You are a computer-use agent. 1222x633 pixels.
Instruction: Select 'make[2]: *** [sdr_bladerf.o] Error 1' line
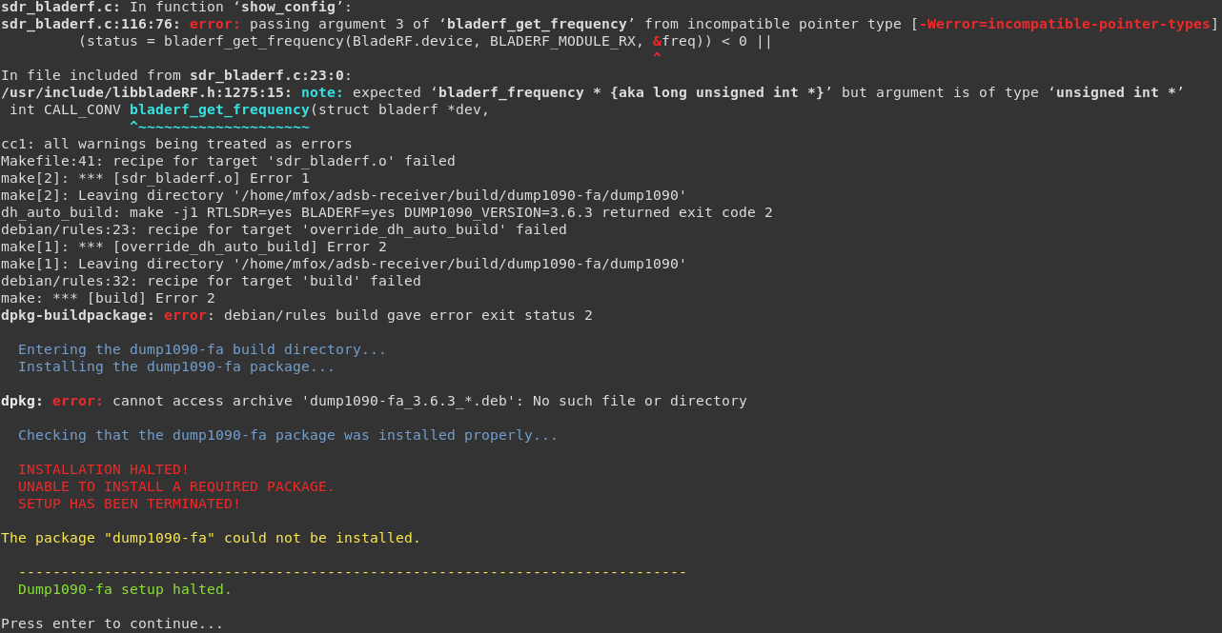tap(155, 178)
